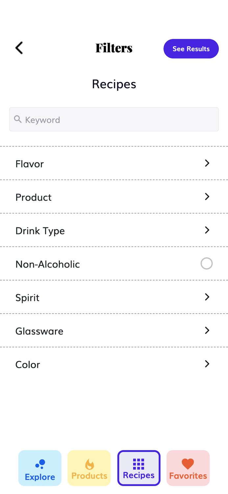Click inside the Keyword search field
The image size is (228, 494).
coord(114,119)
